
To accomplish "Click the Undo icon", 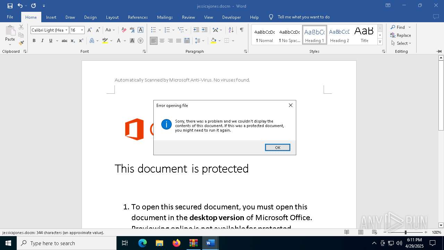I will (20, 6).
